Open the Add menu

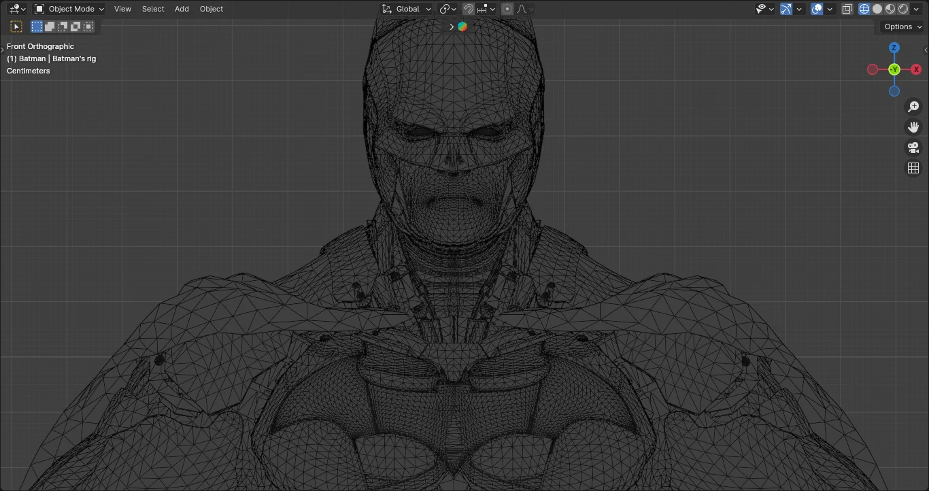(181, 9)
